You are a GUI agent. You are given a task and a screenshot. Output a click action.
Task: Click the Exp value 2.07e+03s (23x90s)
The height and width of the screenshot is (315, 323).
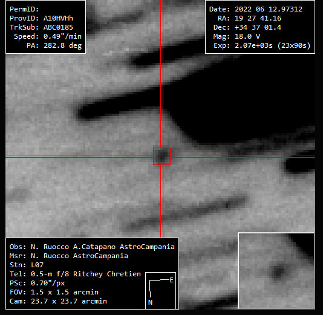point(273,45)
